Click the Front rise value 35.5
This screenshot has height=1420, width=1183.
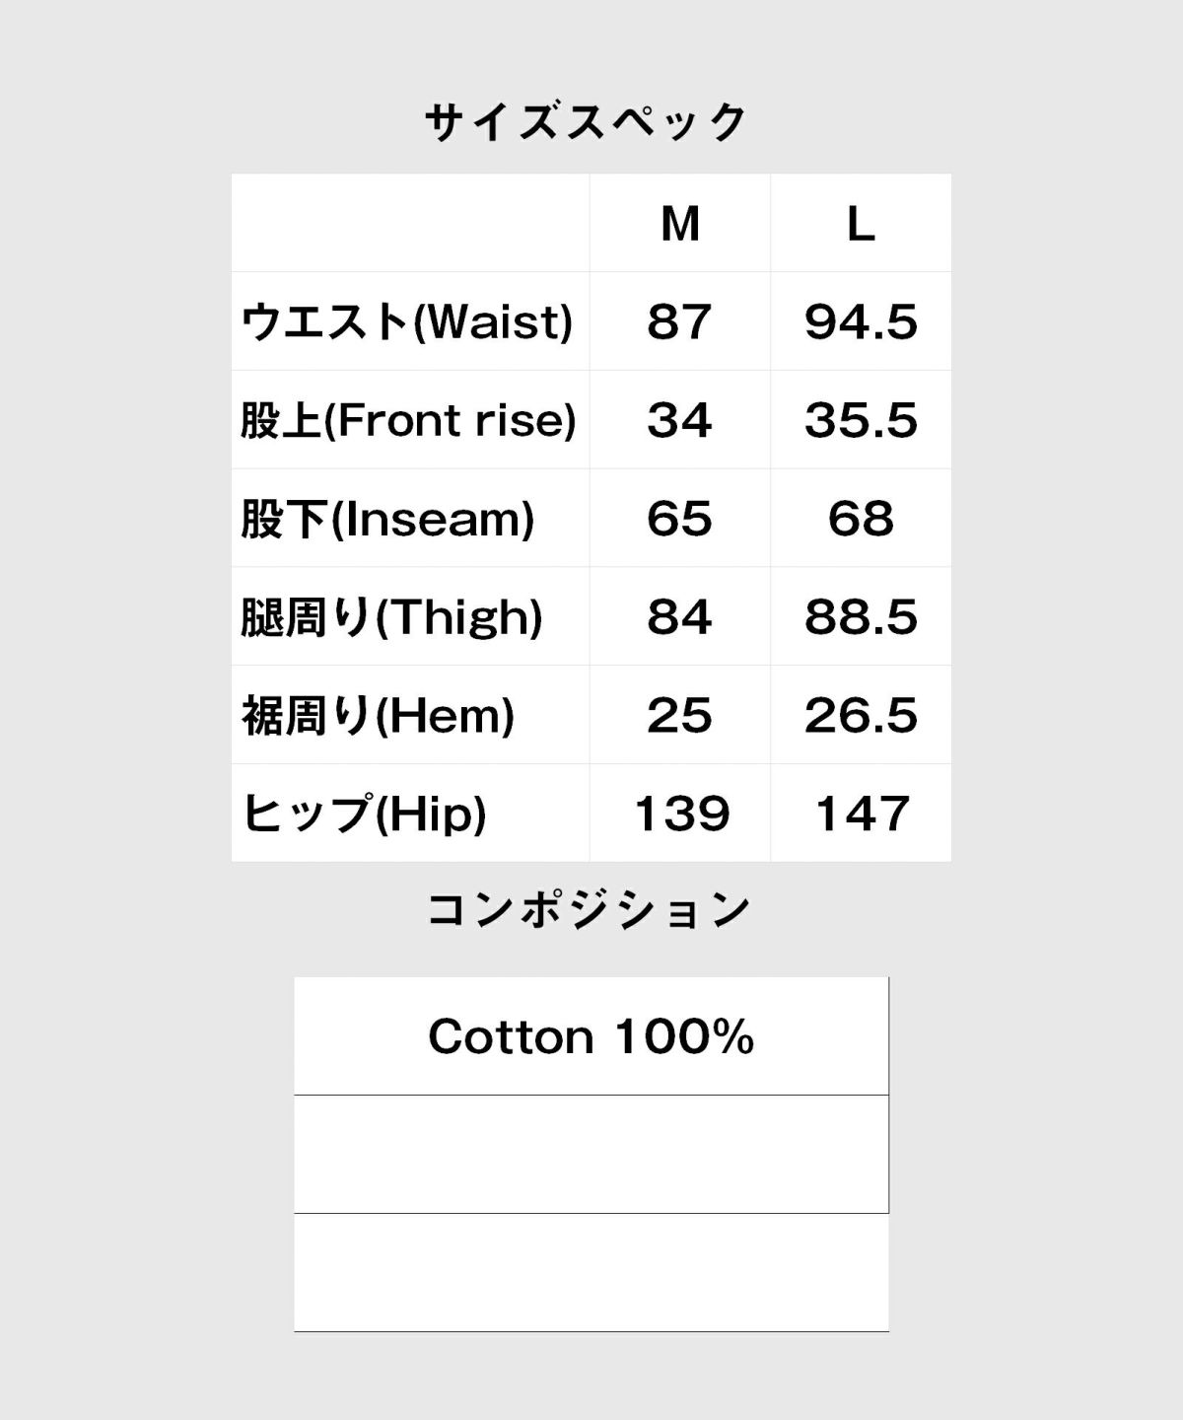click(861, 420)
